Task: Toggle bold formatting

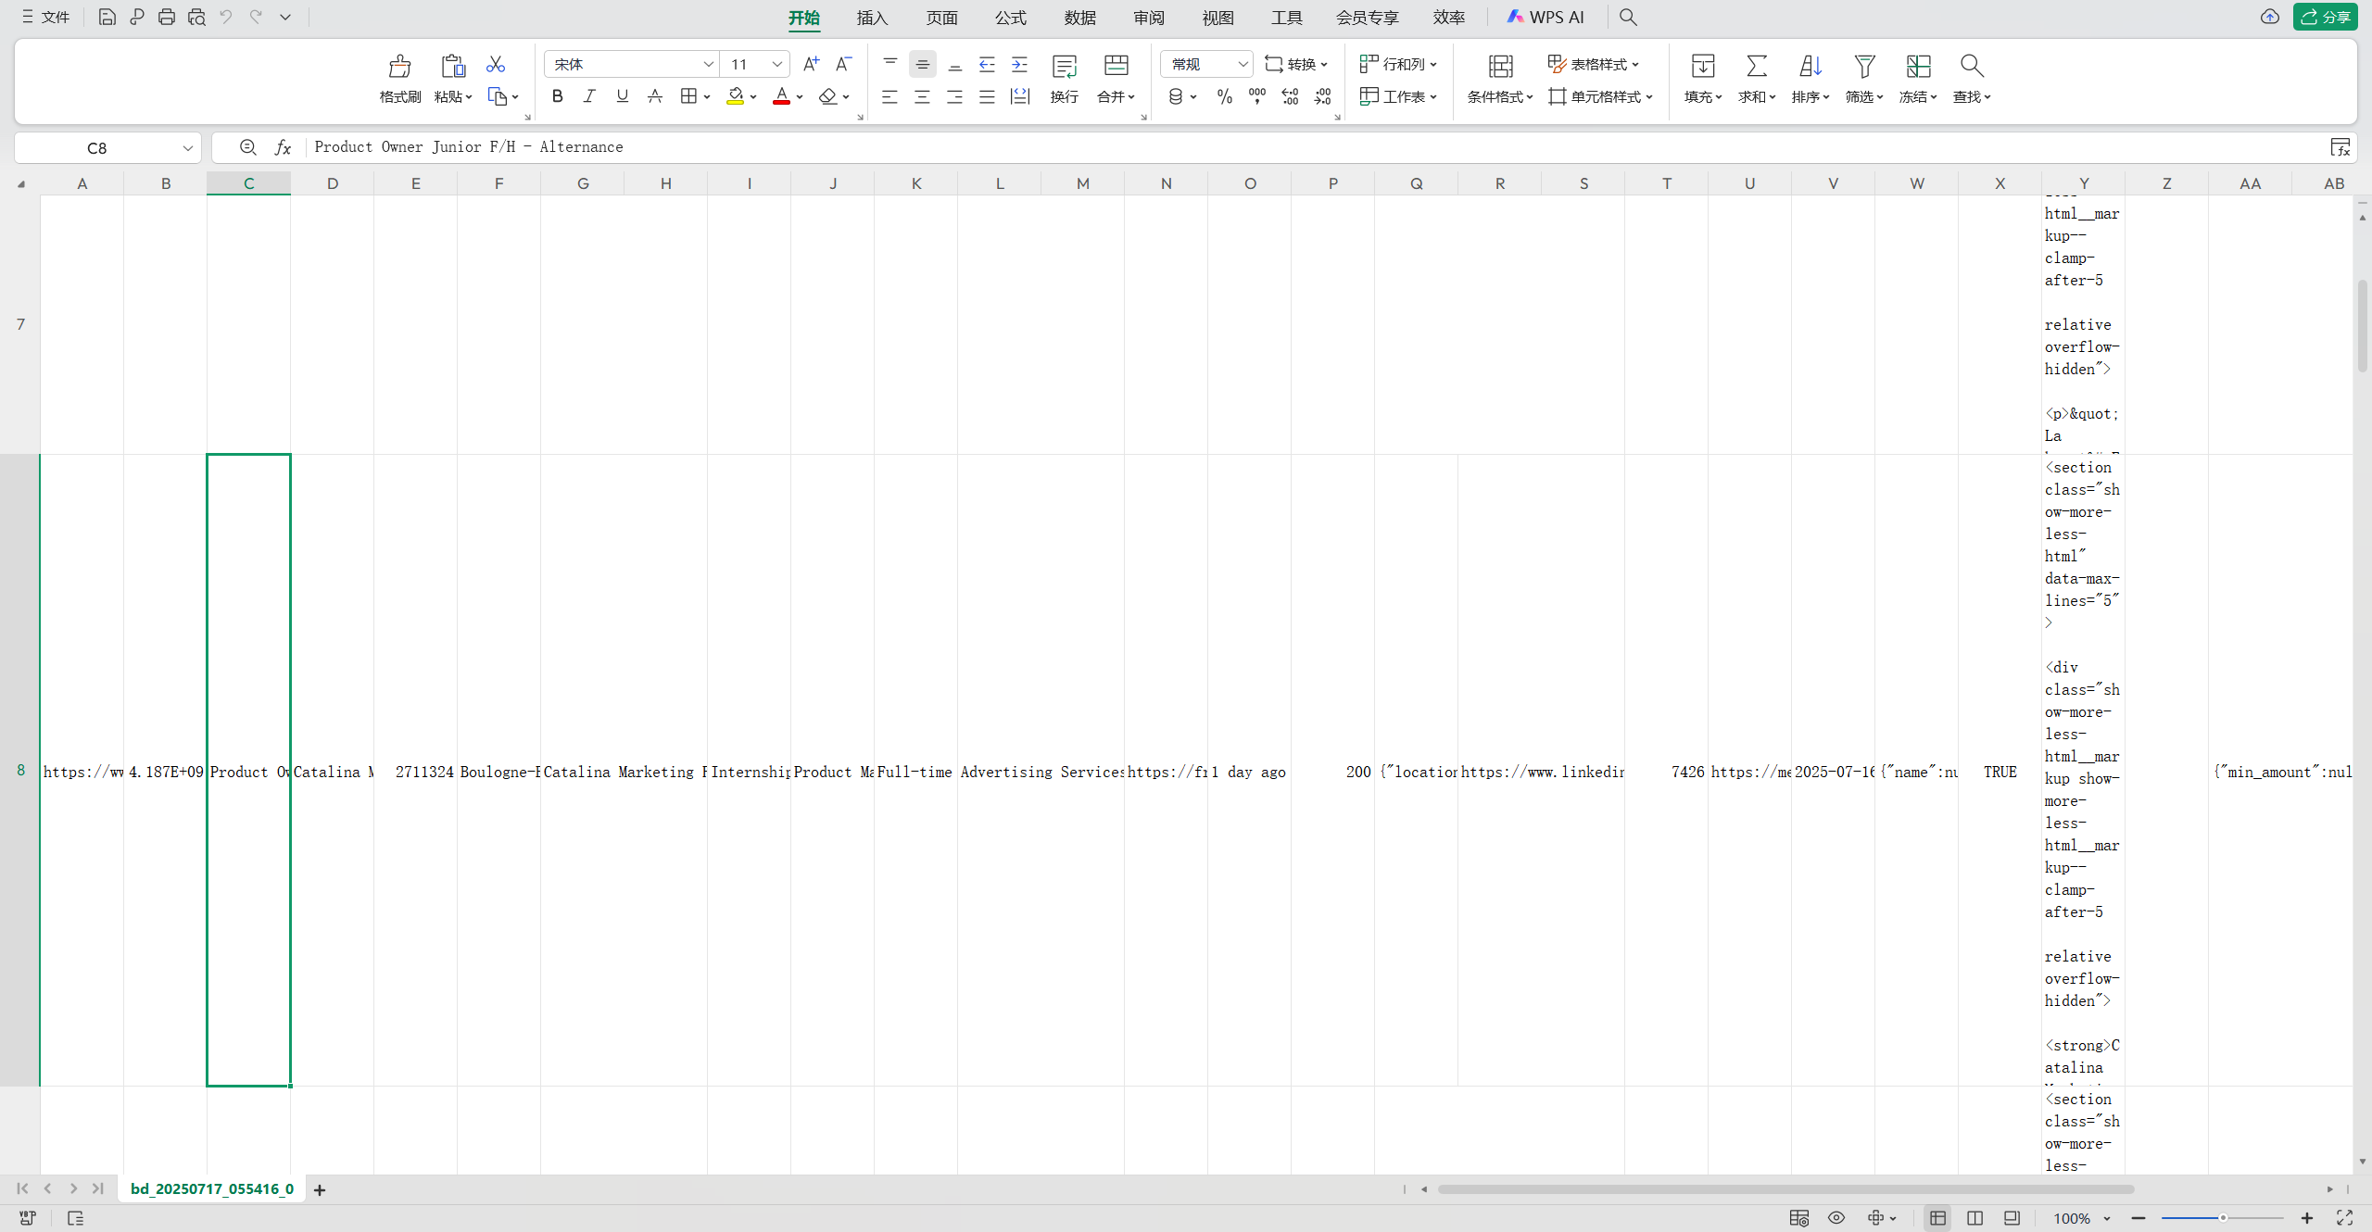Action: pyautogui.click(x=557, y=96)
